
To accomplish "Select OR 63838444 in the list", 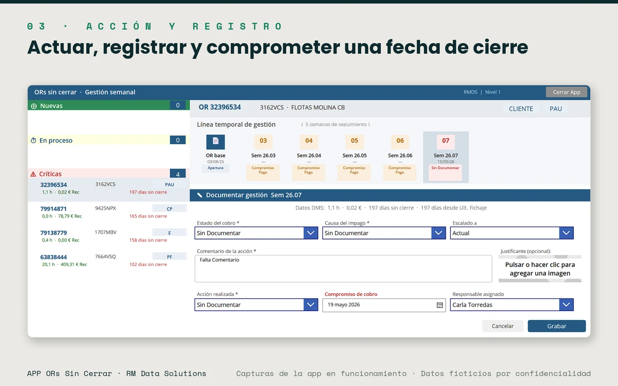I will pos(109,260).
